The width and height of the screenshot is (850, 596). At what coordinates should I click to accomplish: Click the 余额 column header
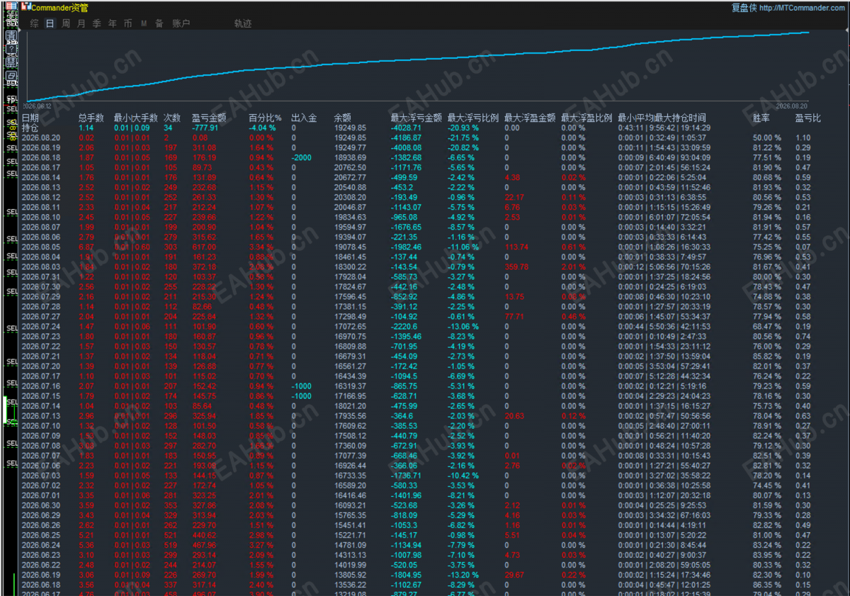point(342,118)
